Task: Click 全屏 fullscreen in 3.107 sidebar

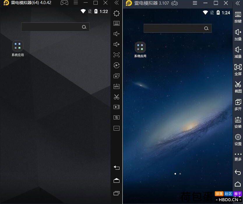Action: point(238,70)
